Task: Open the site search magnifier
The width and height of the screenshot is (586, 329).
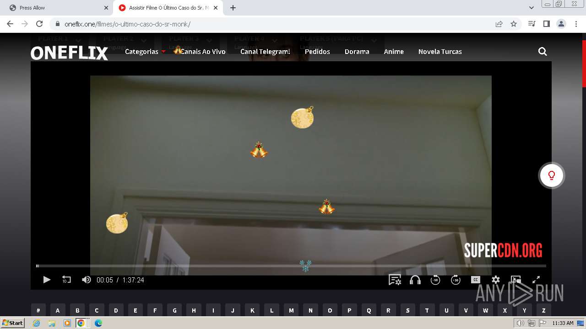Action: point(543,52)
